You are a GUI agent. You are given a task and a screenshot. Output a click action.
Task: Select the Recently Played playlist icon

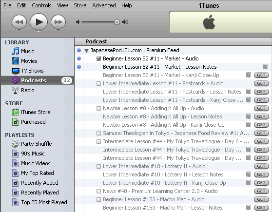click(x=16, y=193)
